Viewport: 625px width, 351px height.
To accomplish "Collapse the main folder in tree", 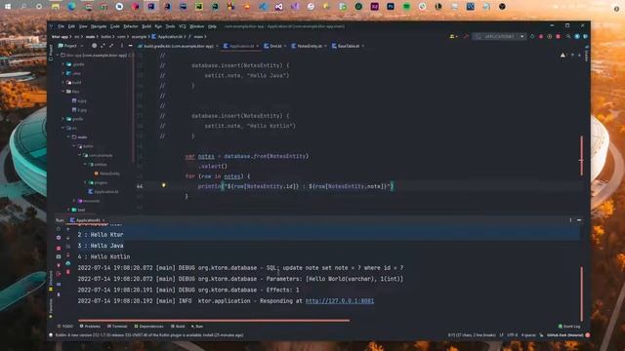I will point(68,136).
